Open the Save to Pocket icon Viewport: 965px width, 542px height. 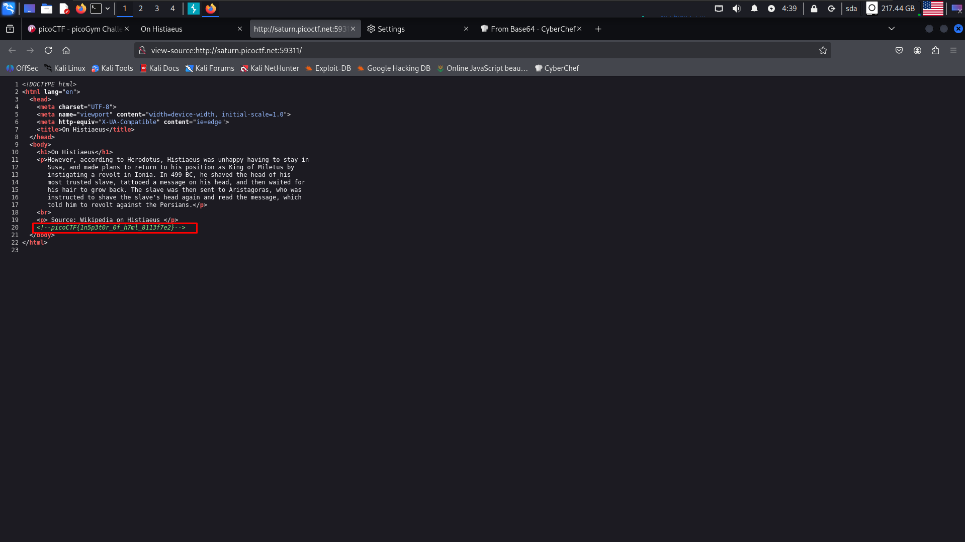tap(899, 50)
